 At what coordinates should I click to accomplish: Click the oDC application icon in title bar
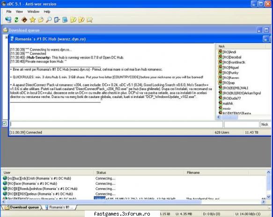(x=3, y=4)
